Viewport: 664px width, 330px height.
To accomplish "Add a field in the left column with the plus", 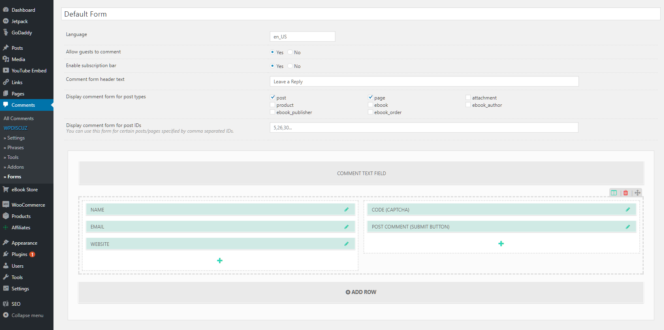I will tap(220, 261).
